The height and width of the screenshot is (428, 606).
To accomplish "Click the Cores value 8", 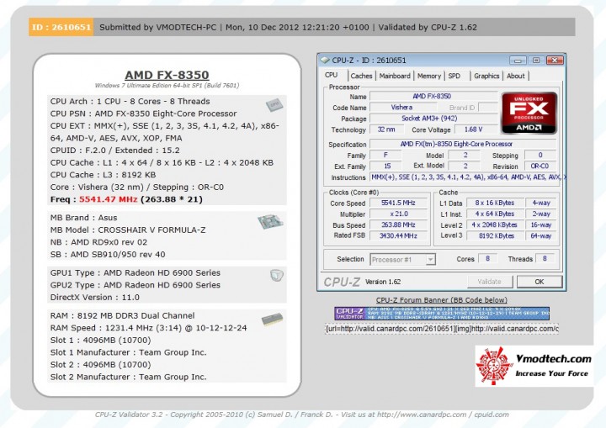I will click(x=487, y=258).
